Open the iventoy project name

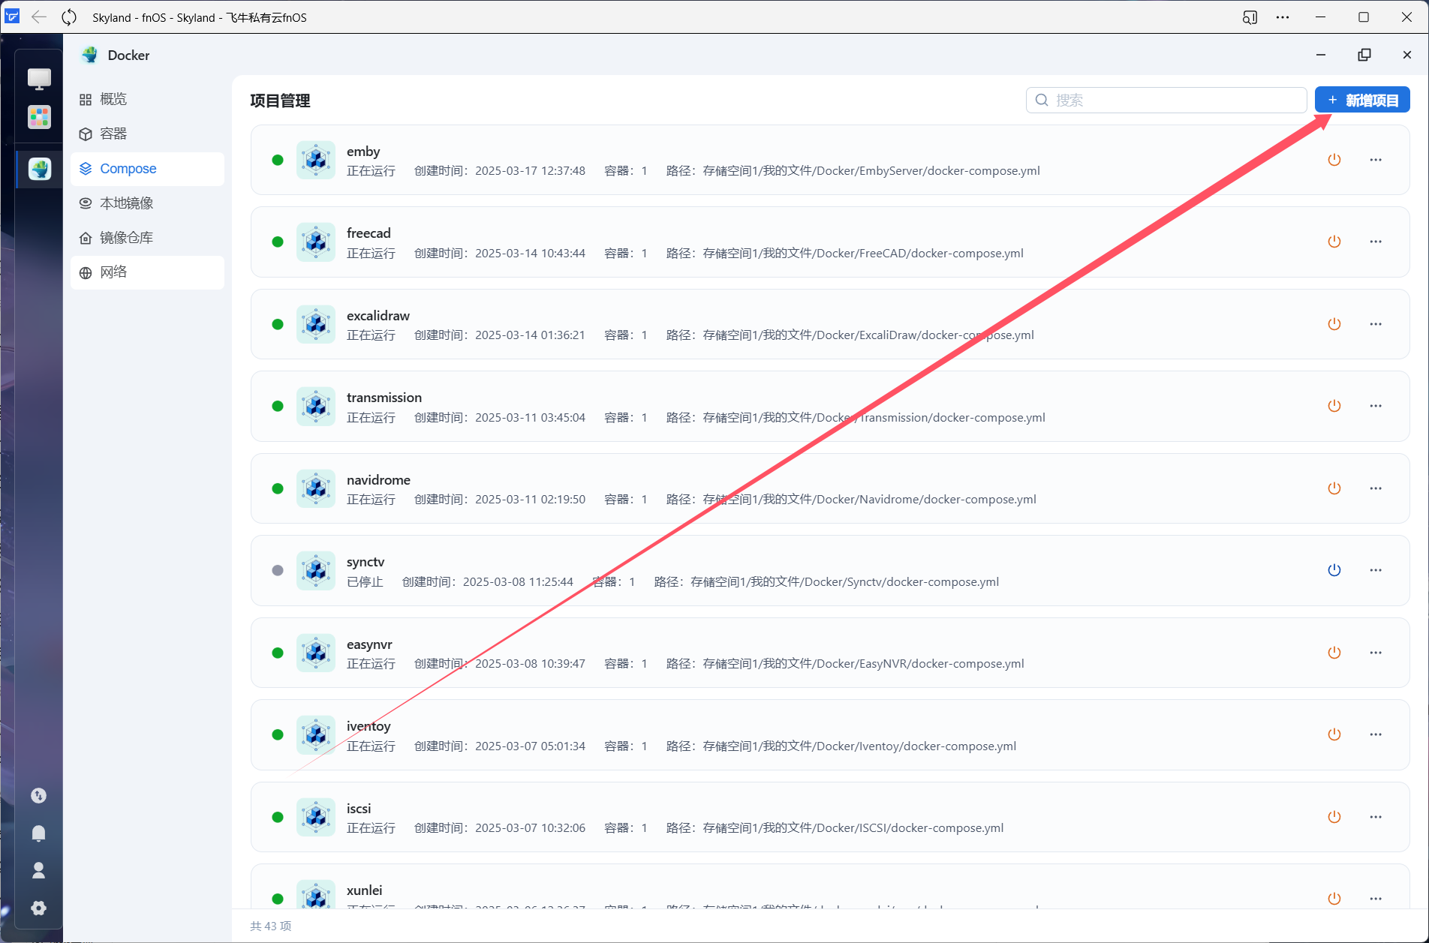pyautogui.click(x=369, y=726)
